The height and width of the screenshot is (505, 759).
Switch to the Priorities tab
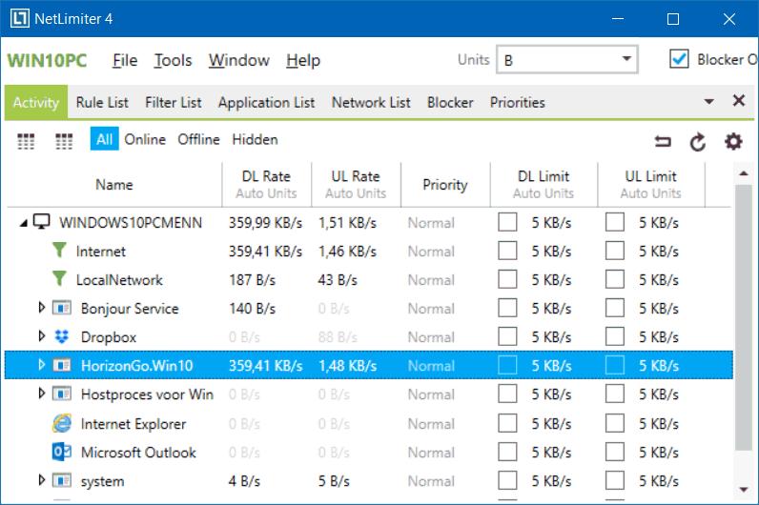[518, 103]
